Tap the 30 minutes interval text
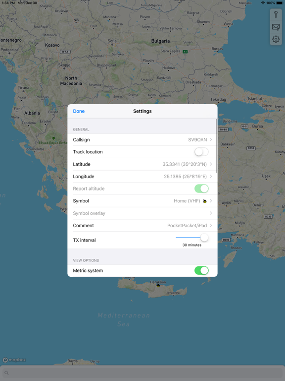Viewport: 285px width, 381px height. tap(192, 245)
